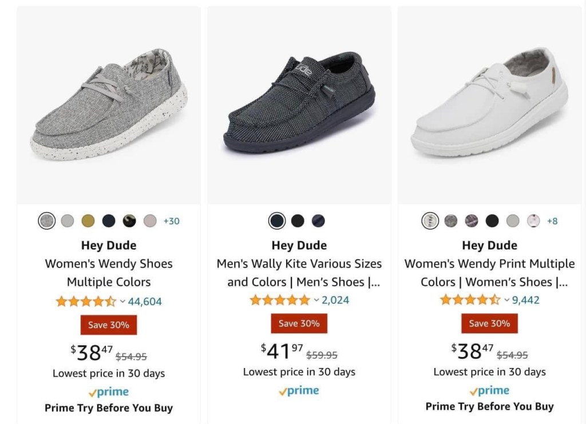Open rating breakdown chevron next to 44,604

122,301
